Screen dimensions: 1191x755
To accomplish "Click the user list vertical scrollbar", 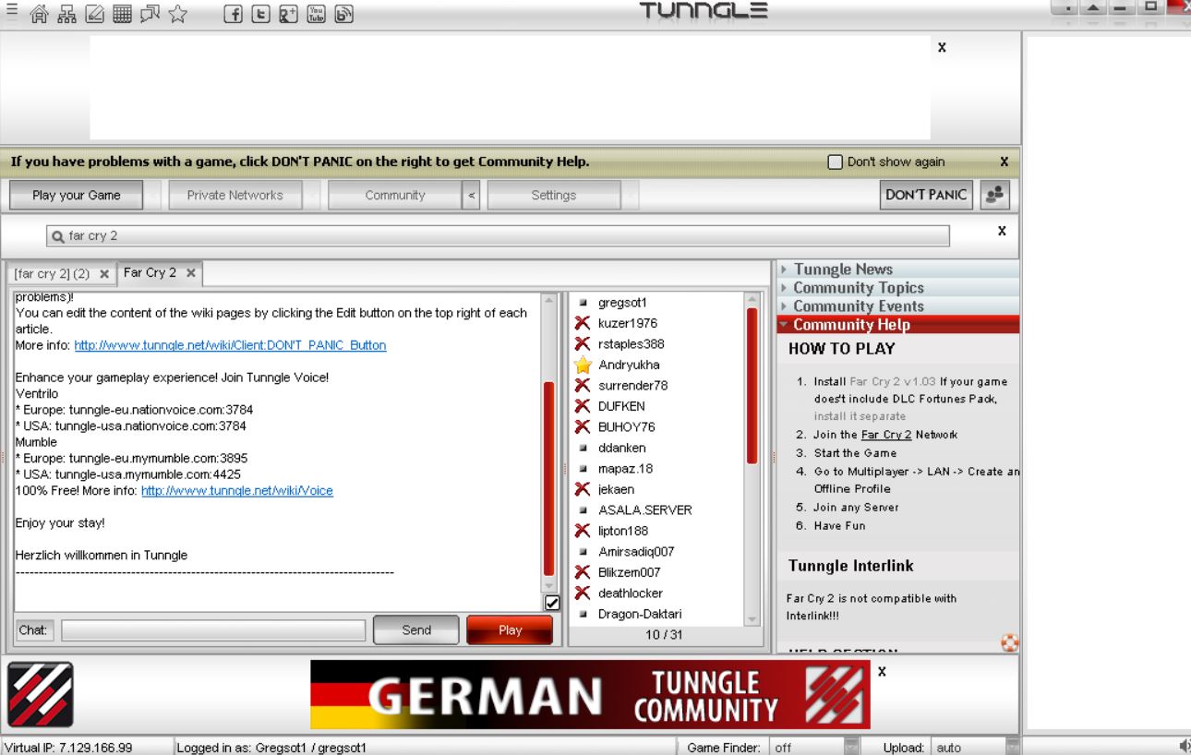I will click(x=752, y=386).
